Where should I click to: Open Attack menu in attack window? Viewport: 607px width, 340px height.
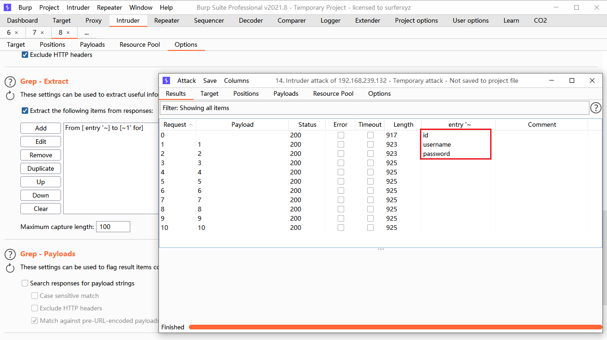point(187,80)
